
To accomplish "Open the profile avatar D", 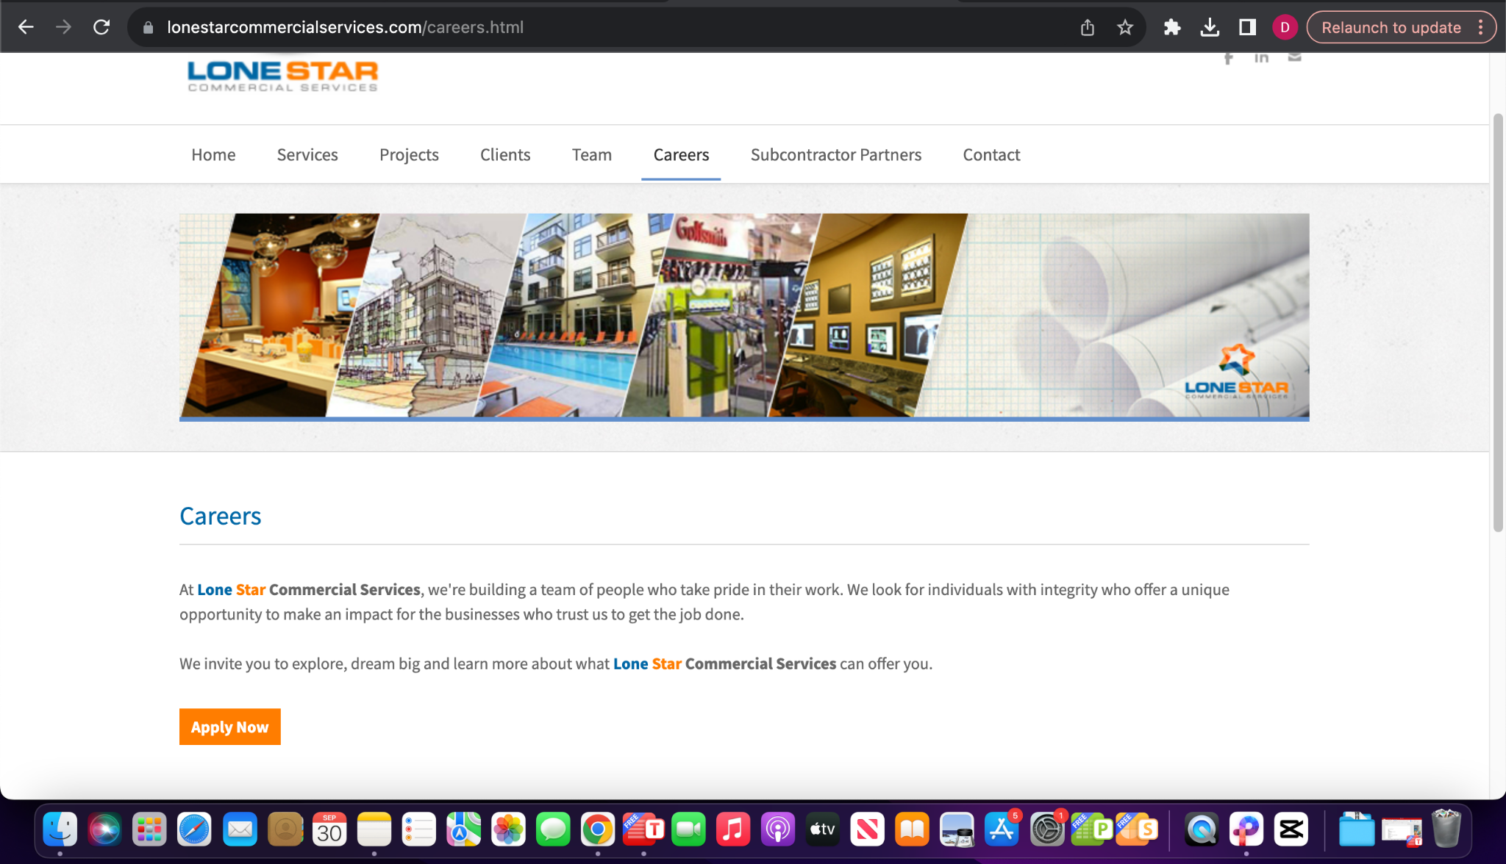I will click(1285, 28).
